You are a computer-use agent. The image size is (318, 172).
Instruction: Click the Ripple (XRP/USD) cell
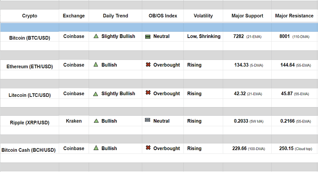tap(29, 122)
